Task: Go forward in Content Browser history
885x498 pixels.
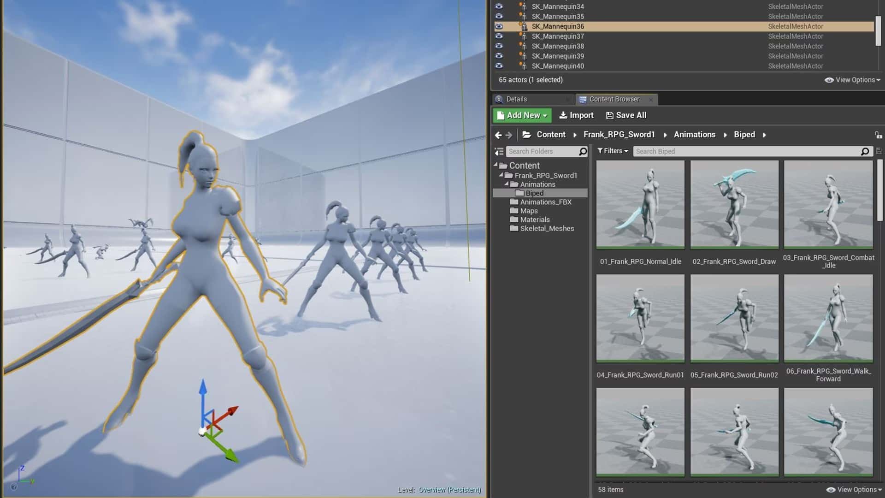Action: click(x=509, y=135)
